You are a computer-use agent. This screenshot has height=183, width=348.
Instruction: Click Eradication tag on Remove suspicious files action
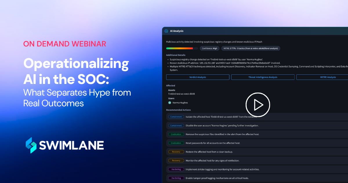[176, 134]
